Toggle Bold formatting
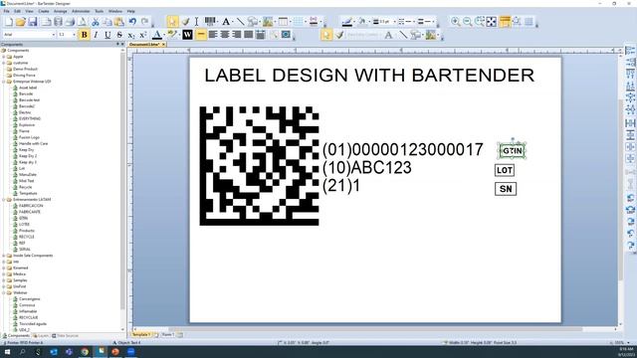Image resolution: width=637 pixels, height=358 pixels. tap(84, 35)
